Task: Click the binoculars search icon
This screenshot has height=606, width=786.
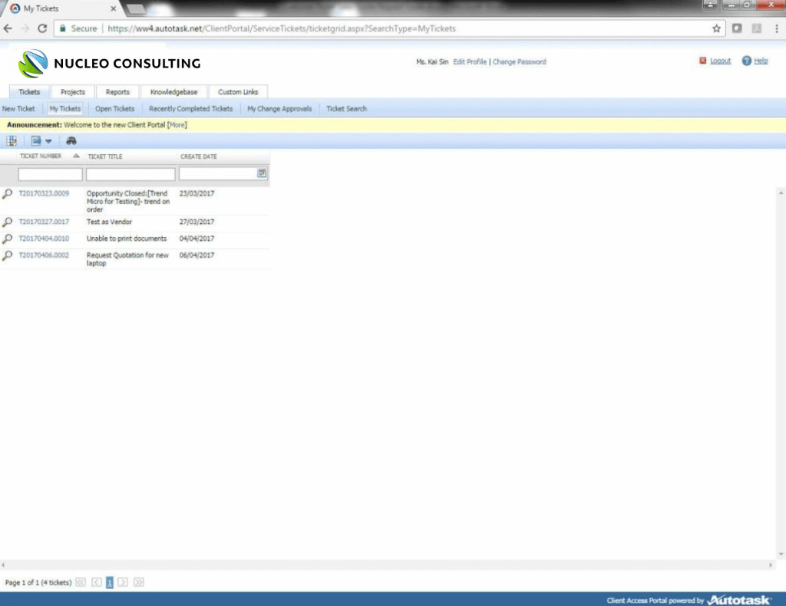Action: point(71,140)
